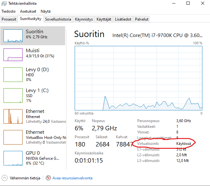Select the first Ethernet adapter graph
The image size is (210, 186).
[x=13, y=116]
